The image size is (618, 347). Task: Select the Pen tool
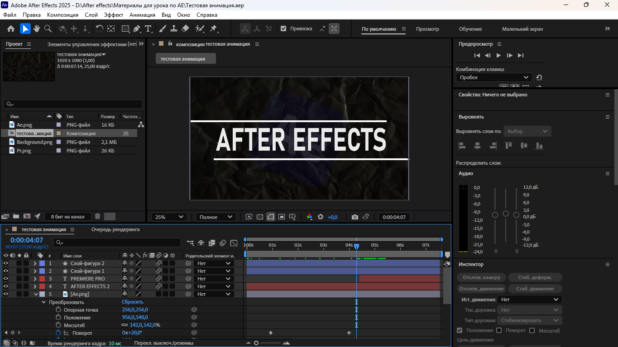[137, 29]
